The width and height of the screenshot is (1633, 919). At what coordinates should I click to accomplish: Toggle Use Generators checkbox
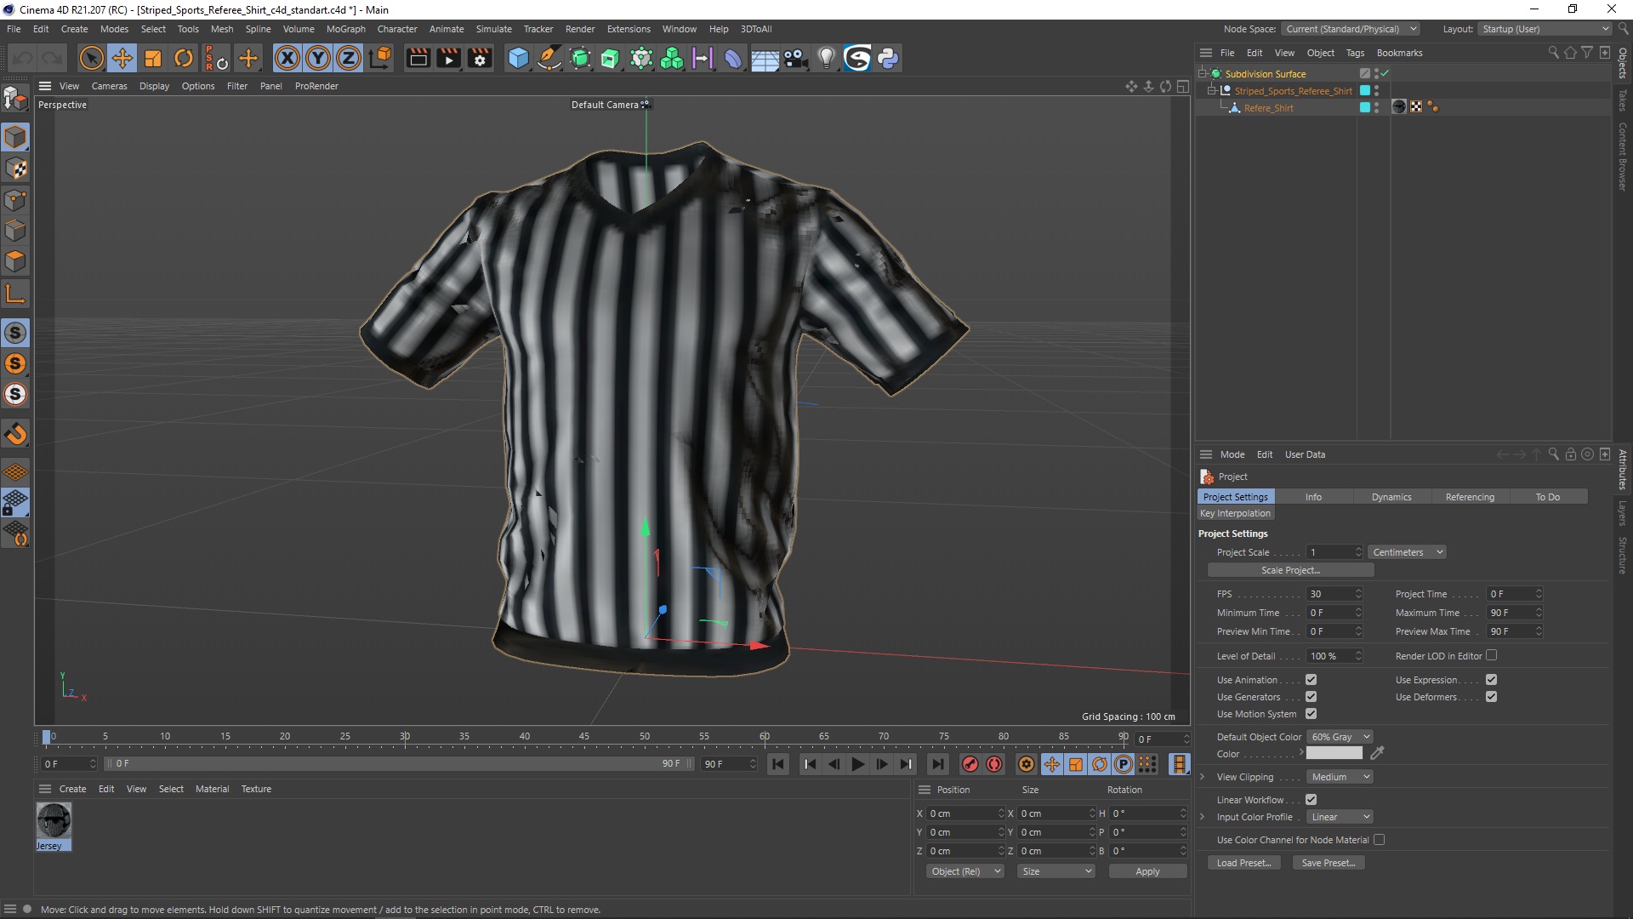coord(1310,696)
